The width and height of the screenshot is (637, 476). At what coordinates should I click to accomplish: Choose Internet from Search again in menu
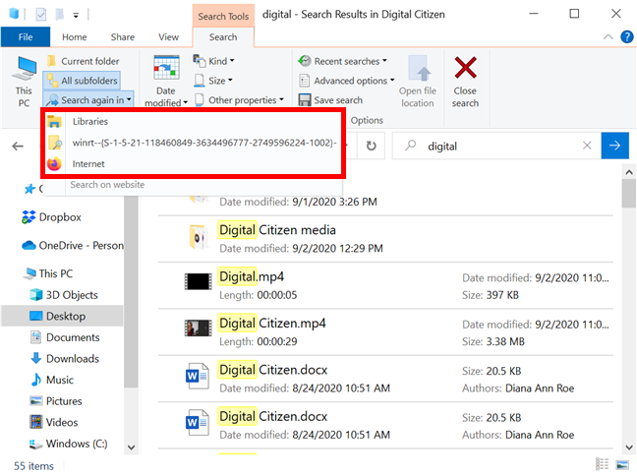[193, 164]
